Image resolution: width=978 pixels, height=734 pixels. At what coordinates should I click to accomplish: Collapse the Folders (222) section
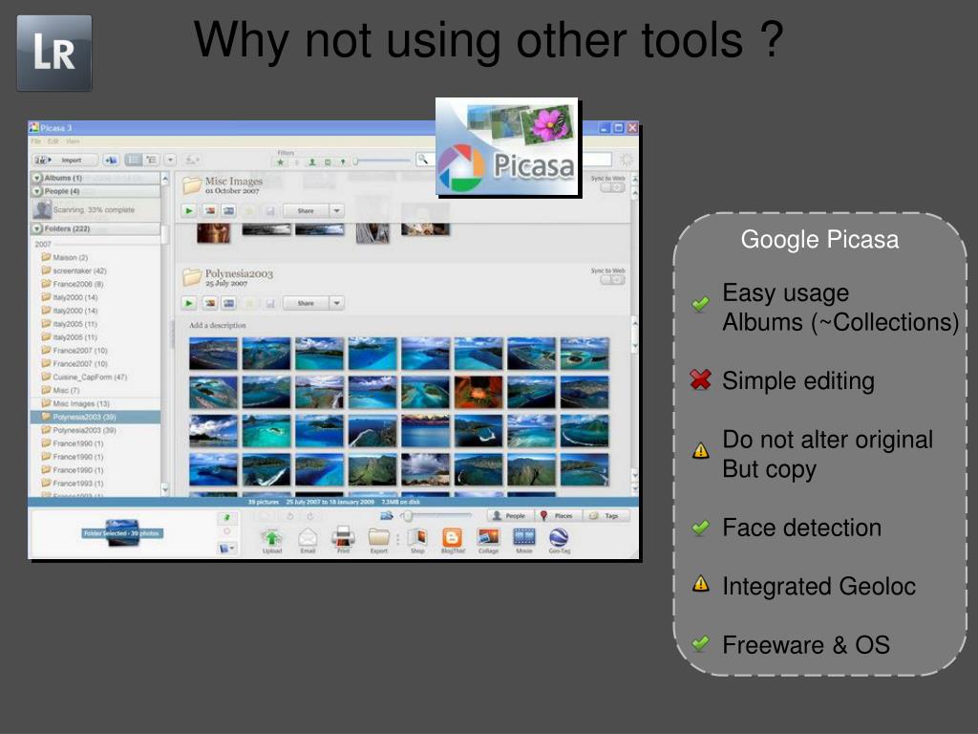coord(37,228)
